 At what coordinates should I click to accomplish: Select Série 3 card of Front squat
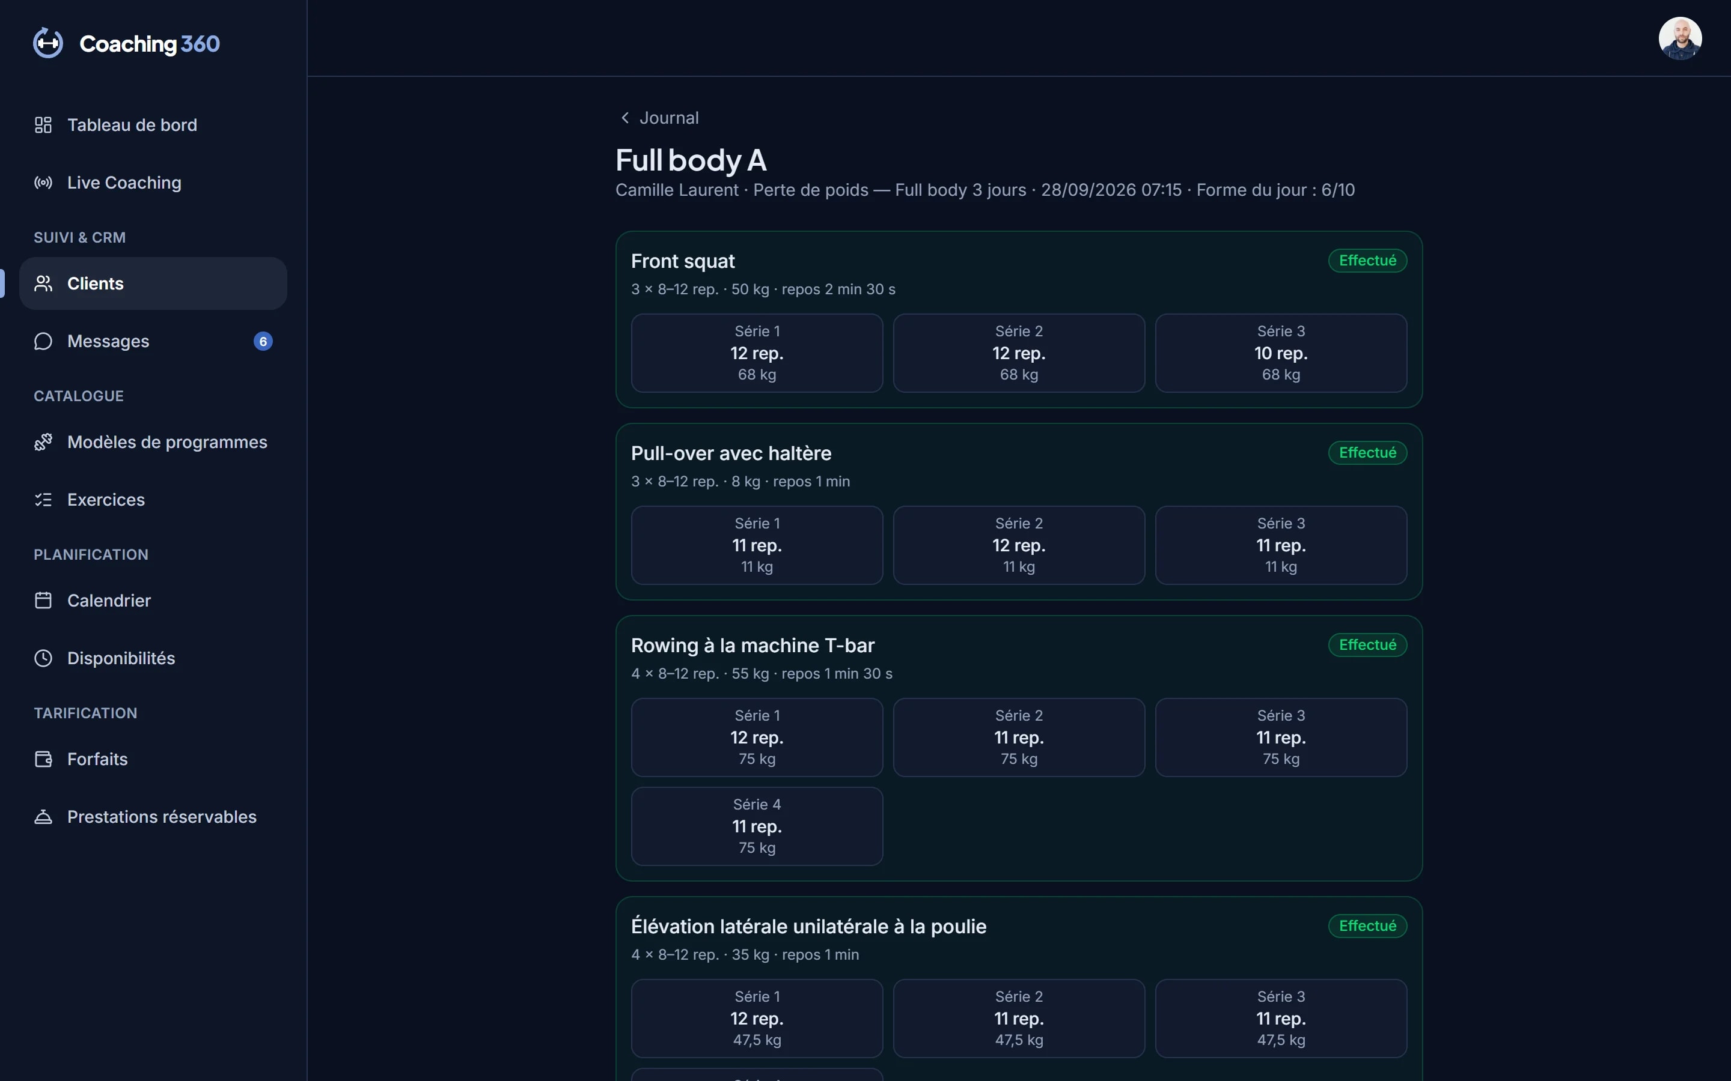click(x=1280, y=353)
